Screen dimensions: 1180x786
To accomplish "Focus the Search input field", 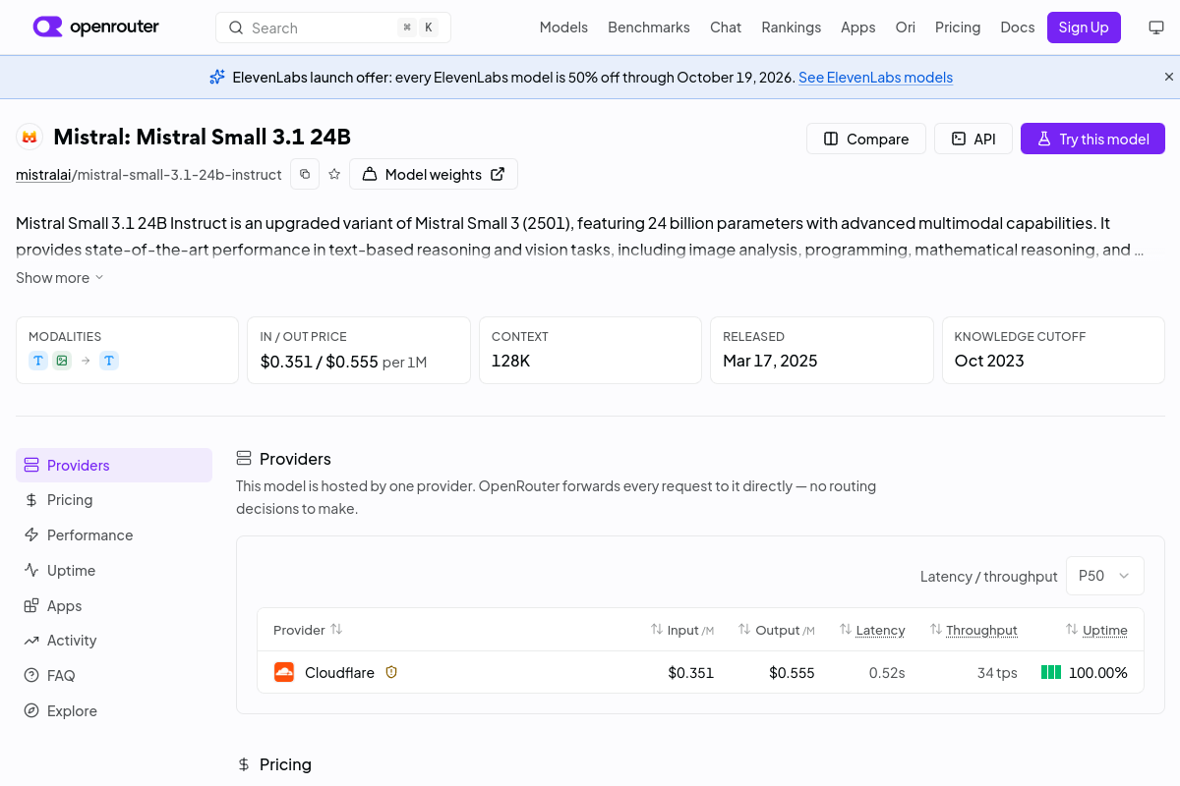I will (x=333, y=28).
